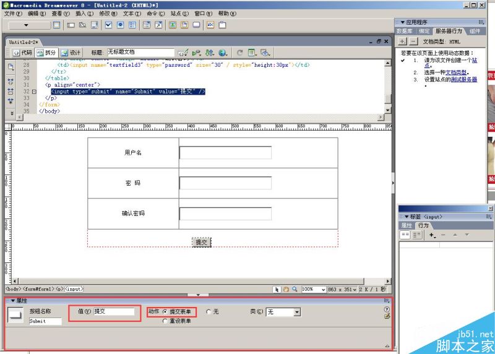Select the pointer tool in the status bar
Screen dimensions: 495x354
click(277, 289)
